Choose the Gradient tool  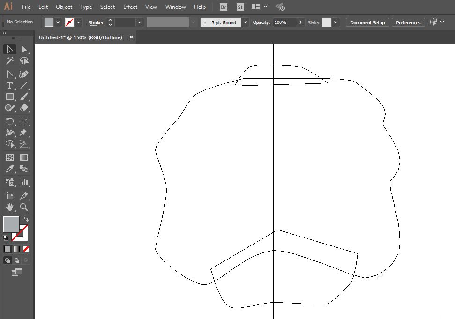pyautogui.click(x=24, y=157)
